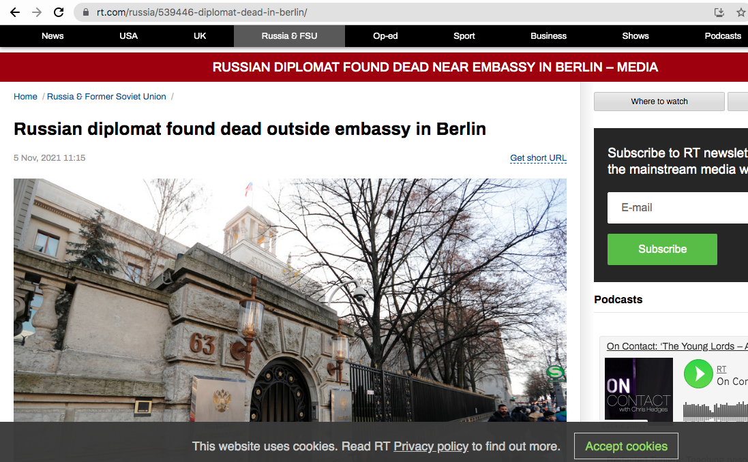This screenshot has height=462, width=748.
Task: Click the Where to watch button
Action: [x=659, y=102]
